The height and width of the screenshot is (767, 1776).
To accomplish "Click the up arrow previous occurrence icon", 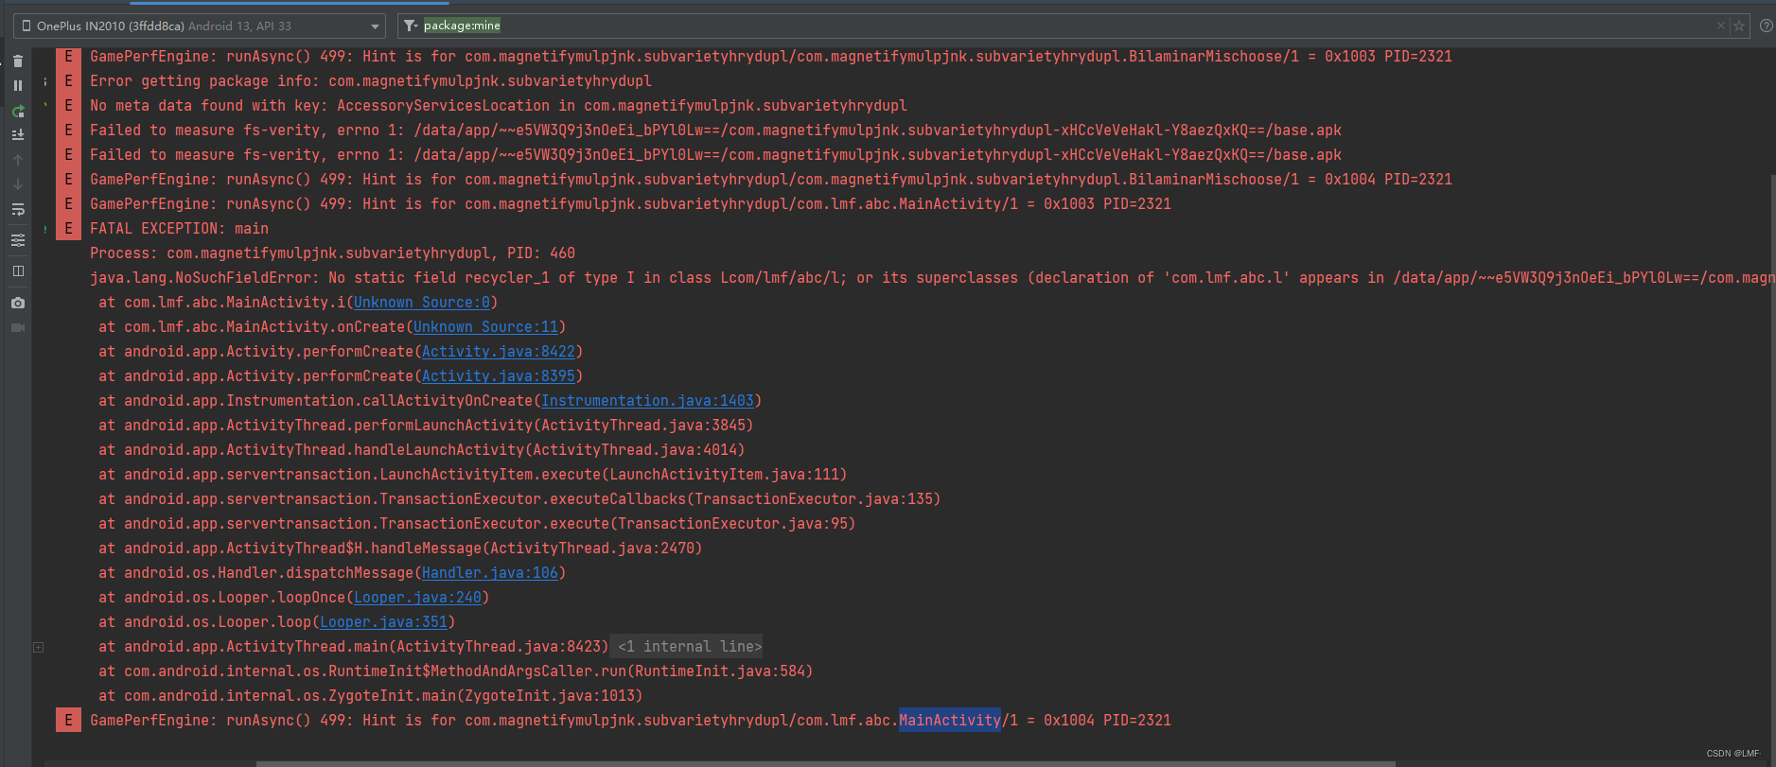I will [18, 160].
